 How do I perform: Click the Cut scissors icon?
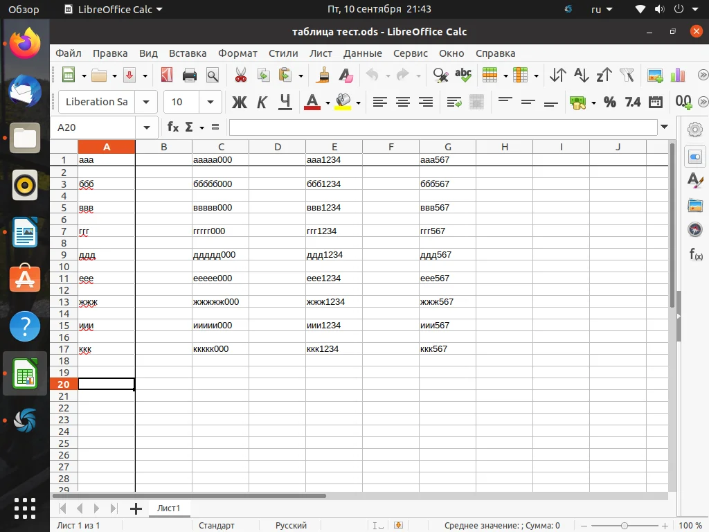(240, 75)
